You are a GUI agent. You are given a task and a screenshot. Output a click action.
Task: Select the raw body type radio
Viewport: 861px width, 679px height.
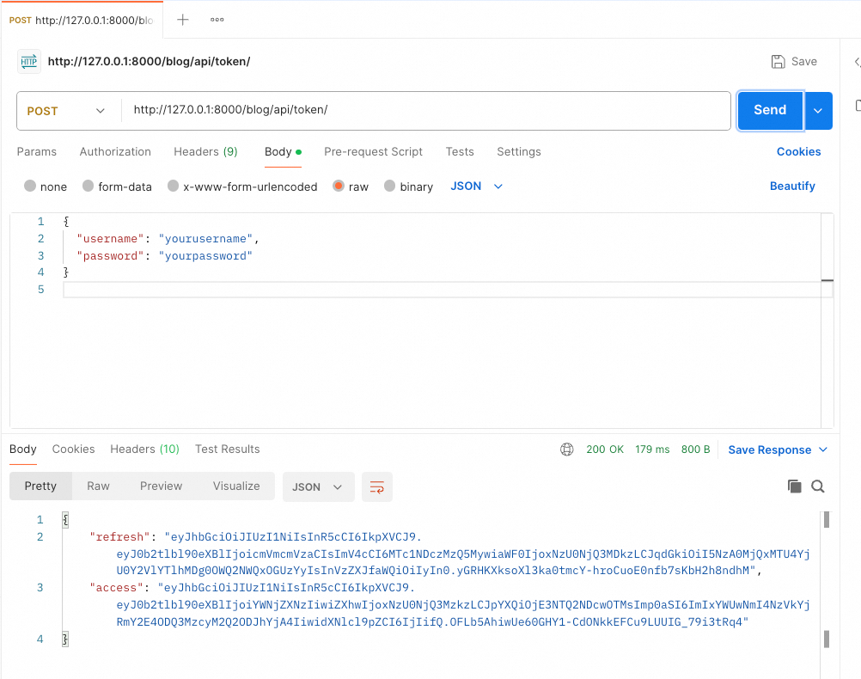339,187
